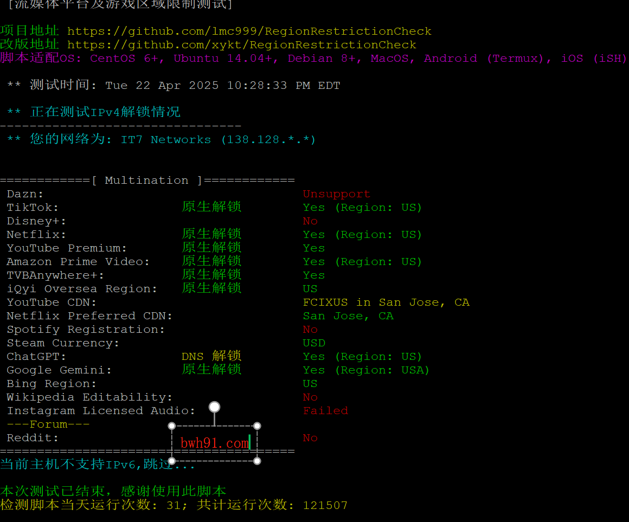Click the 'Netflix Preferred CDN:' label
Image resolution: width=629 pixels, height=522 pixels.
point(89,316)
